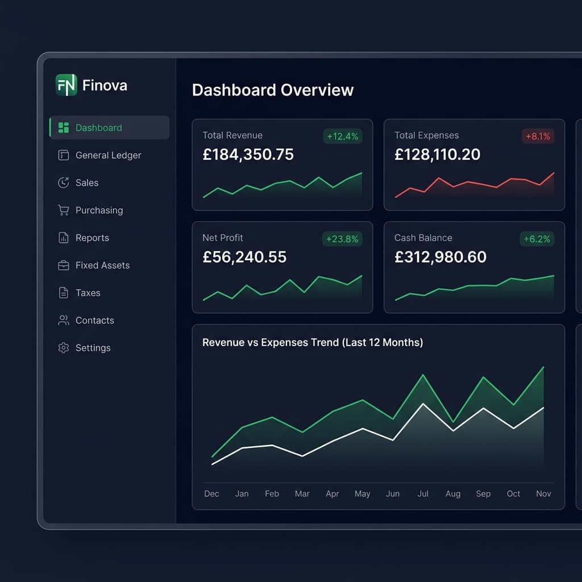Select Fixed Assets menu label
This screenshot has height=582, width=582.
point(103,265)
